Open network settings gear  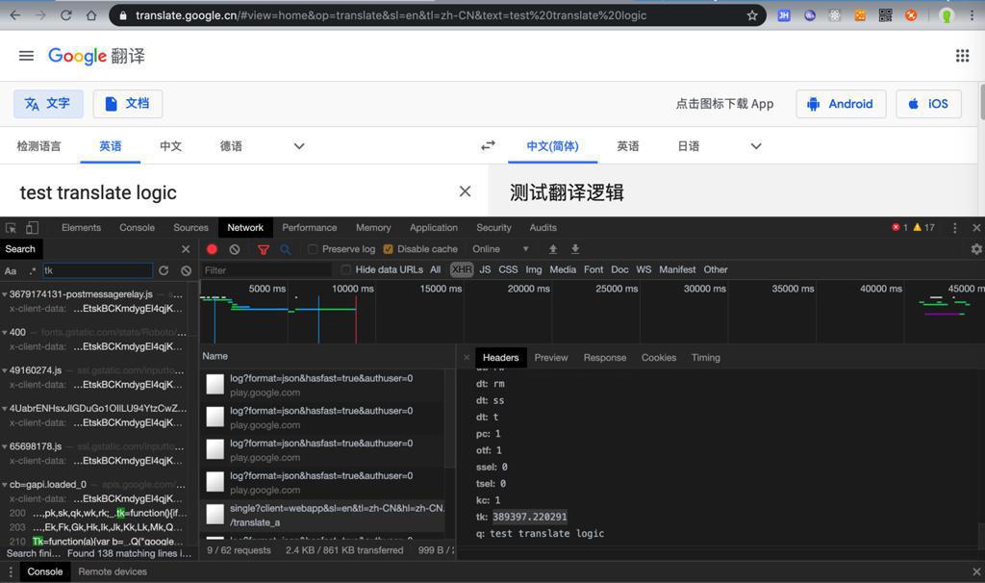(x=976, y=249)
